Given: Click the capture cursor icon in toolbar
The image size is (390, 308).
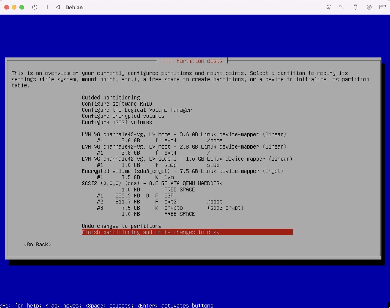Looking at the screenshot, I should (328, 7).
